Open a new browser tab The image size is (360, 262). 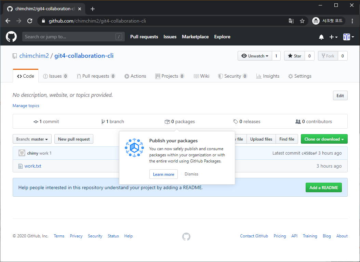point(93,9)
